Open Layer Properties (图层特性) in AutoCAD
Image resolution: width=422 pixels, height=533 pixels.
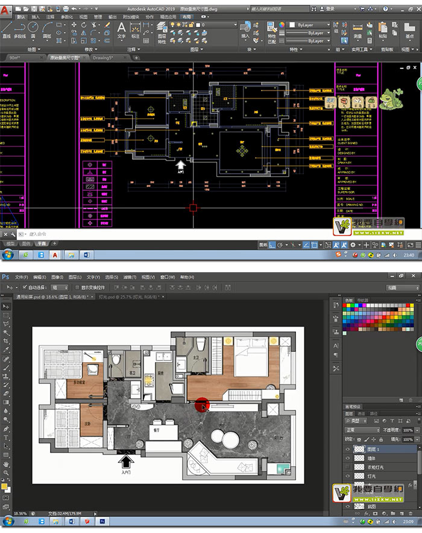(x=162, y=33)
